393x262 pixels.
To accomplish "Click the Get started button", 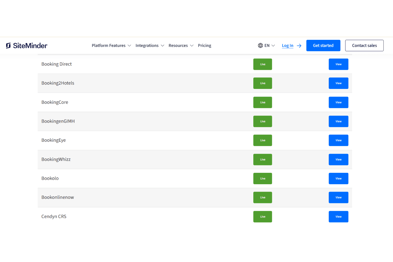I will 323,46.
